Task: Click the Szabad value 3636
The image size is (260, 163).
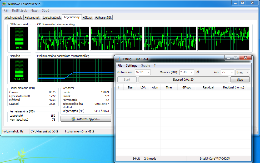Action: click(x=52, y=104)
